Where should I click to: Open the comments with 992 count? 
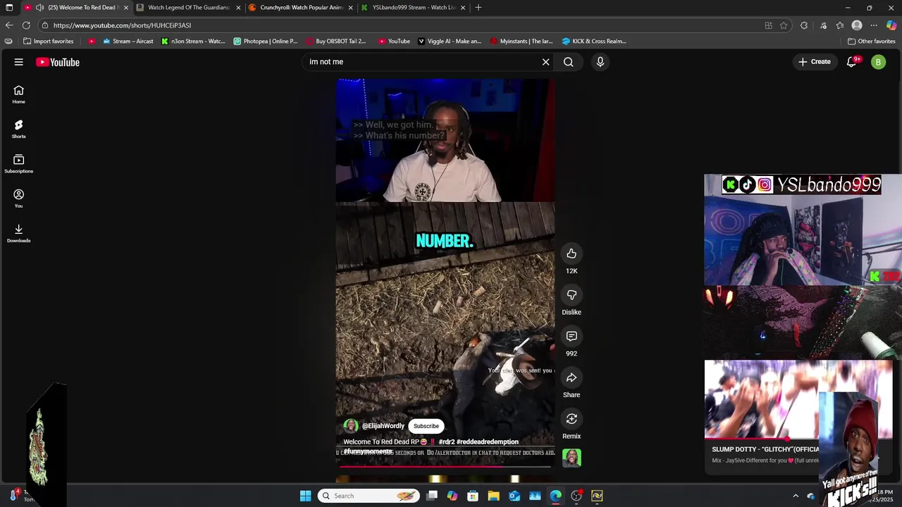[x=572, y=336]
